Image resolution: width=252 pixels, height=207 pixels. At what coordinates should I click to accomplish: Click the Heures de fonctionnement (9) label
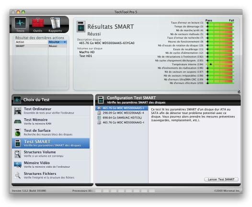click(185, 42)
